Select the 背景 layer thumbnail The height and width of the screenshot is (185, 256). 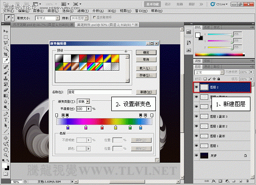(204, 156)
